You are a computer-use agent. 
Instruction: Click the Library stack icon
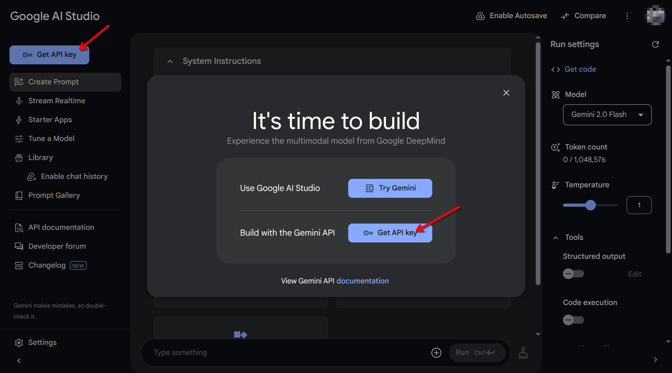[19, 158]
